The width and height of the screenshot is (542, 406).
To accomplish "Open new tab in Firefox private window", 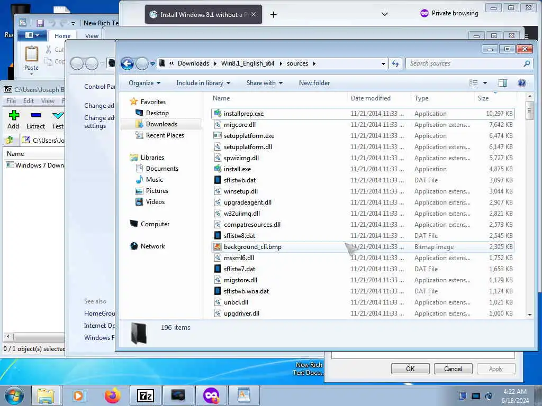I will [274, 14].
